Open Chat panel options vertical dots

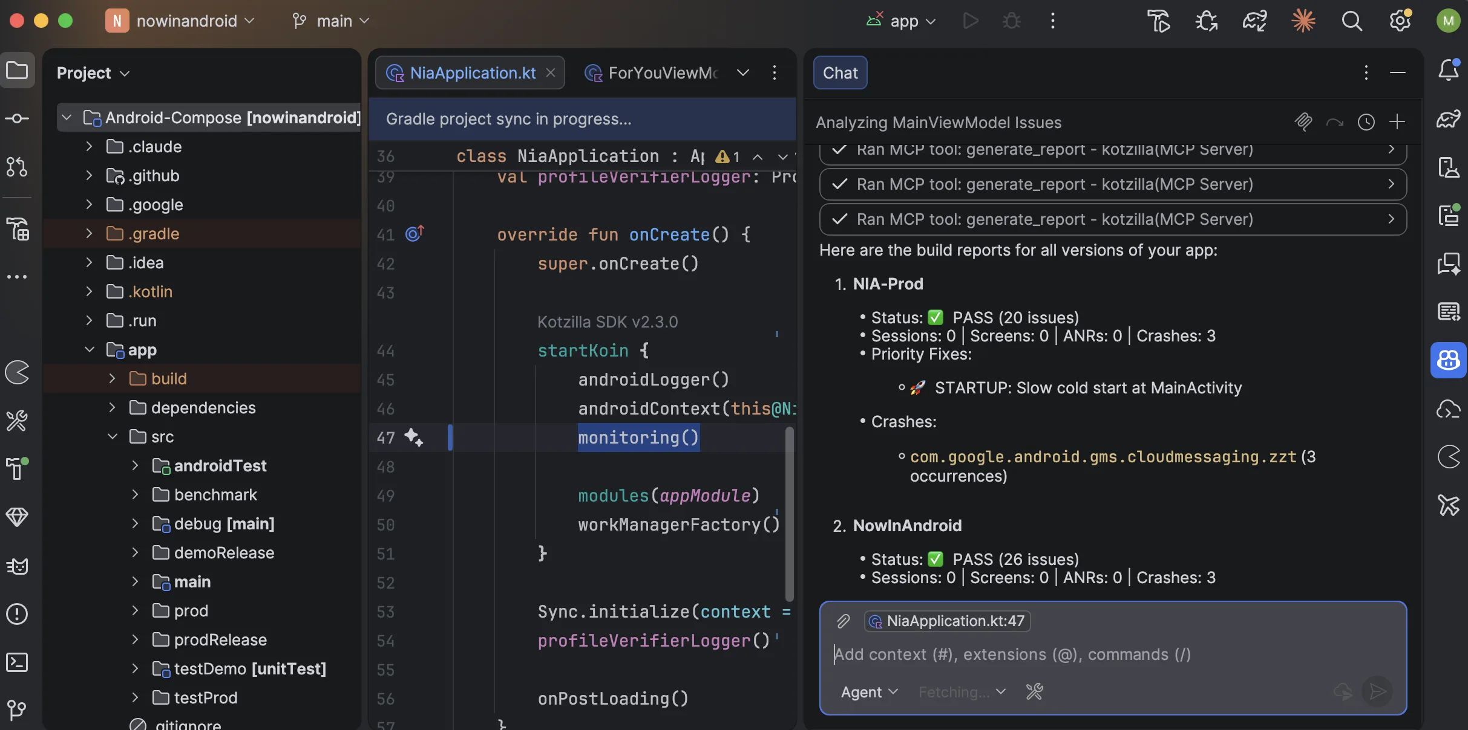pyautogui.click(x=1366, y=73)
